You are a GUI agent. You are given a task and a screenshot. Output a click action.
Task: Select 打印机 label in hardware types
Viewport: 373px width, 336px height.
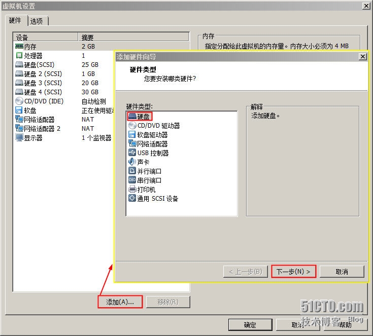[x=146, y=190]
